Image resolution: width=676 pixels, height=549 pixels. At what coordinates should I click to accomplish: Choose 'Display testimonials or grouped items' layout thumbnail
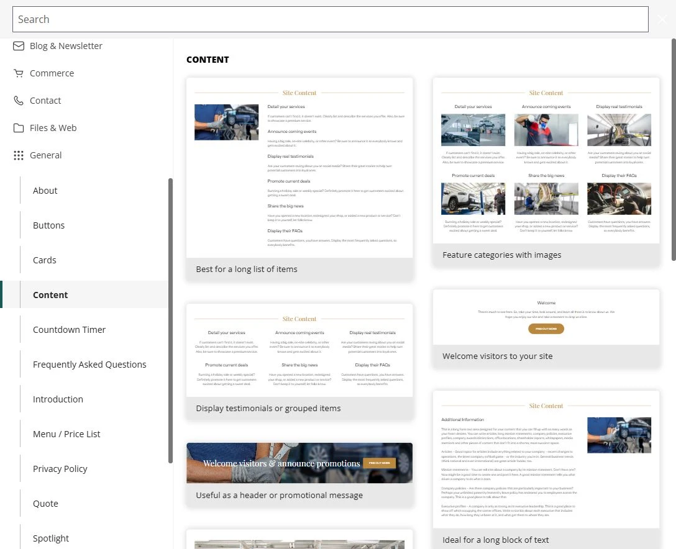[299, 350]
